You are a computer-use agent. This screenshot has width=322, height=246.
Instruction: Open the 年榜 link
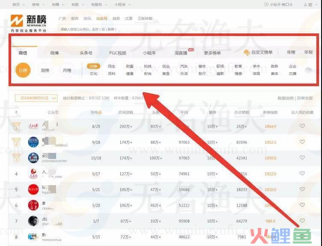pyautogui.click(x=291, y=52)
